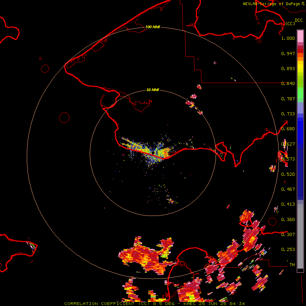Click the NEXLAB-College of DuPage watermark text
306x306 pixels.
coord(273,4)
